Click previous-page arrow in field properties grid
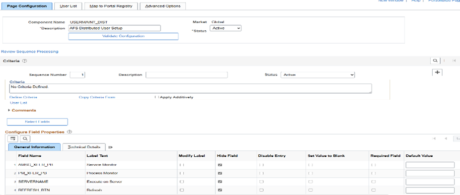460x195 pixels. point(446,138)
